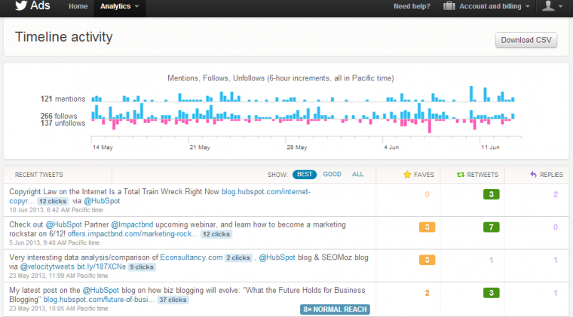Open @HubSpot link in latest post tweet

[x=100, y=291]
